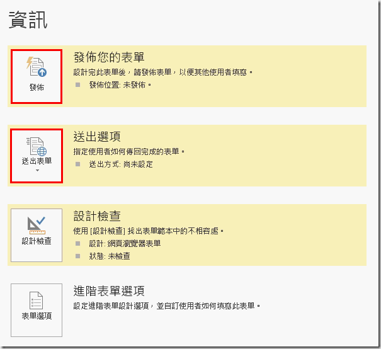Screen dimensions: 381x349
Task: Expand the 送出表單 dropdown arrow
Action: pyautogui.click(x=37, y=171)
